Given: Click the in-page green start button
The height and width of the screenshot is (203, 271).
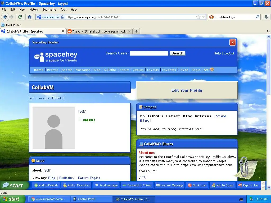Looking at the screenshot, I should [15, 185].
